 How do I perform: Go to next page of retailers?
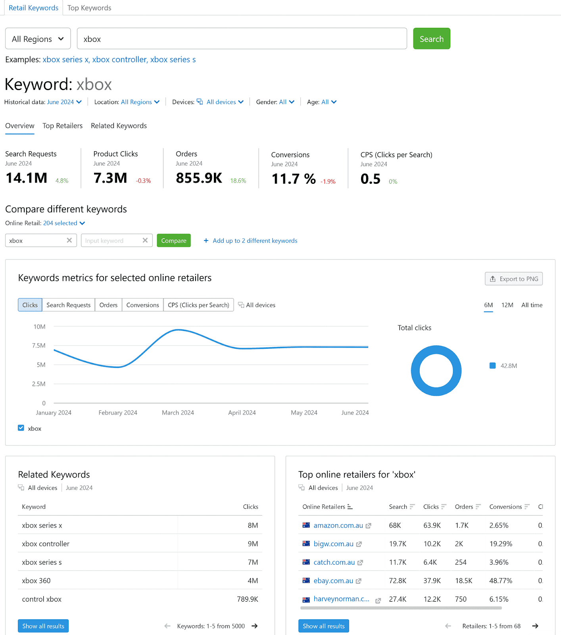535,626
